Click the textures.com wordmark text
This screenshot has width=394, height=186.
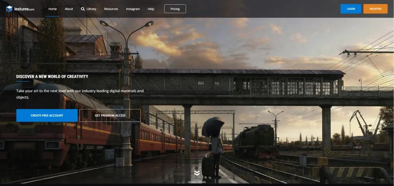(x=24, y=9)
